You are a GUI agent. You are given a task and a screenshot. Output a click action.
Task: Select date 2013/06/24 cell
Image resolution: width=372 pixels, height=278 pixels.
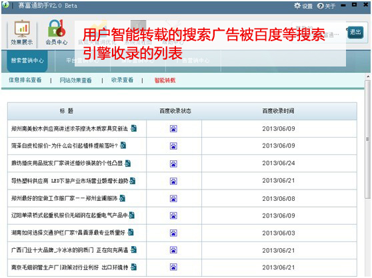(279, 163)
